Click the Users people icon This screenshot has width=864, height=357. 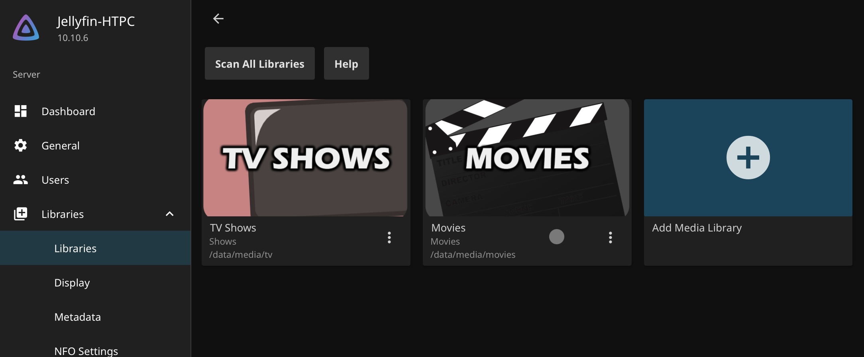(20, 180)
